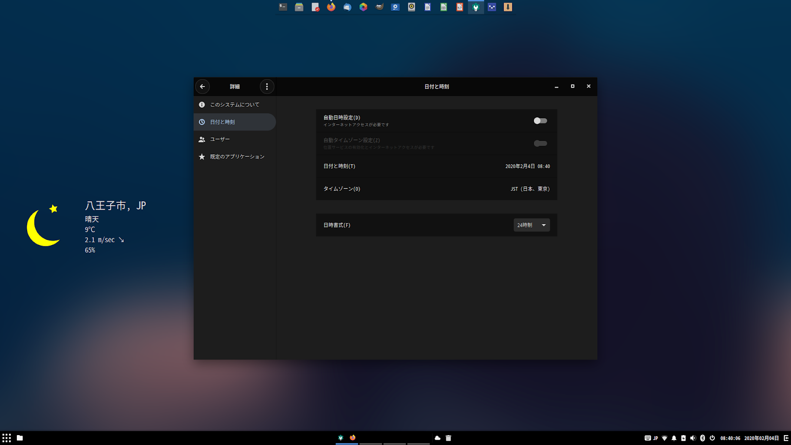Open the trash on bottom panel
Image resolution: width=791 pixels, height=445 pixels.
(x=448, y=438)
